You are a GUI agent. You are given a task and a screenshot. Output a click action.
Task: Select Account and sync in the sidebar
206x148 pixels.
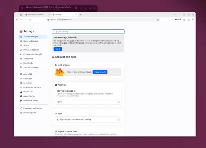(x=33, y=37)
